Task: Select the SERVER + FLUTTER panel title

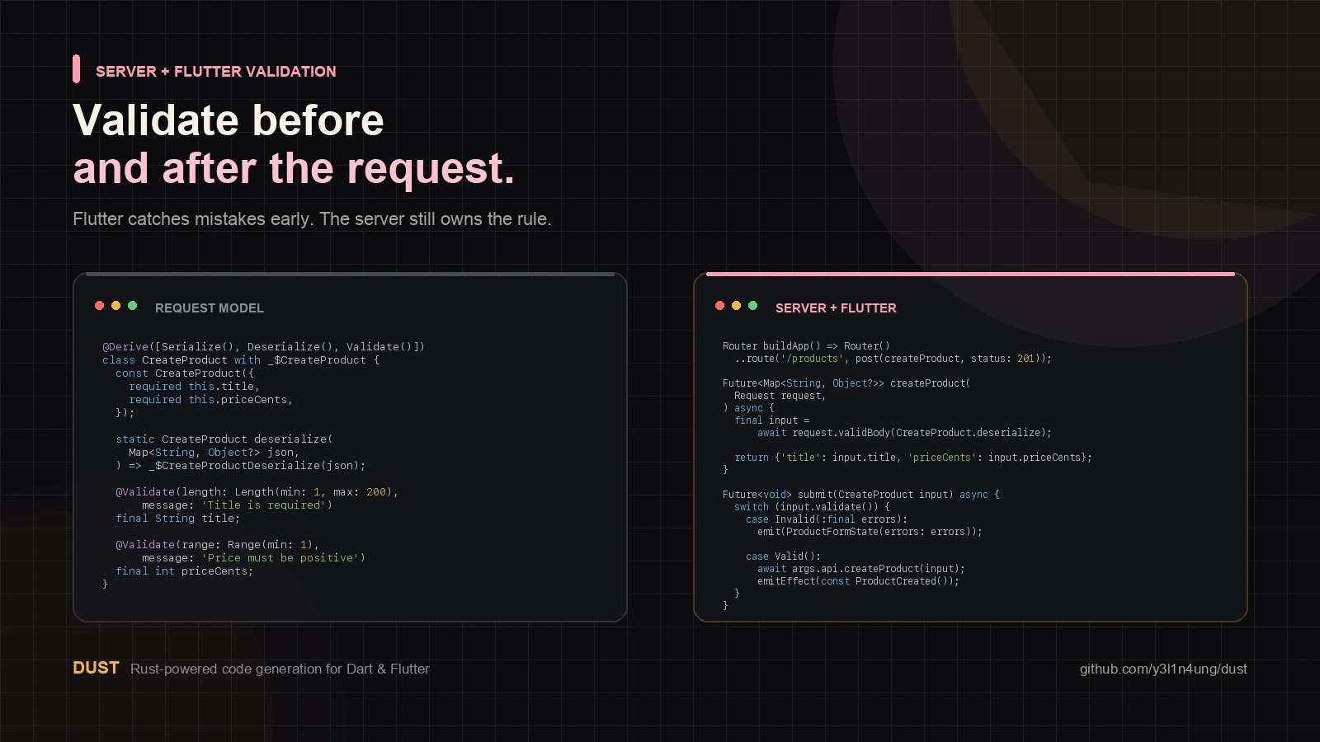Action: [x=836, y=308]
